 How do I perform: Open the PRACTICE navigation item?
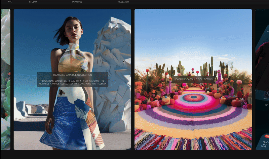77,2
